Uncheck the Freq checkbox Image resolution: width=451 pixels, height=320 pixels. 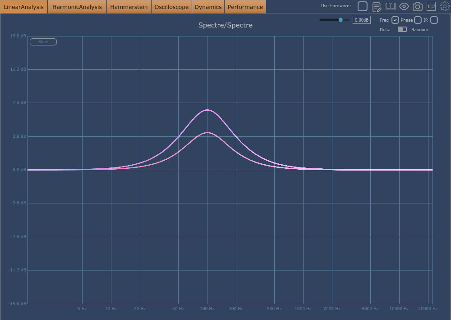tap(395, 20)
